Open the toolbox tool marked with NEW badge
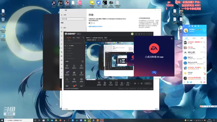This screenshot has width=217, height=122. point(67,73)
